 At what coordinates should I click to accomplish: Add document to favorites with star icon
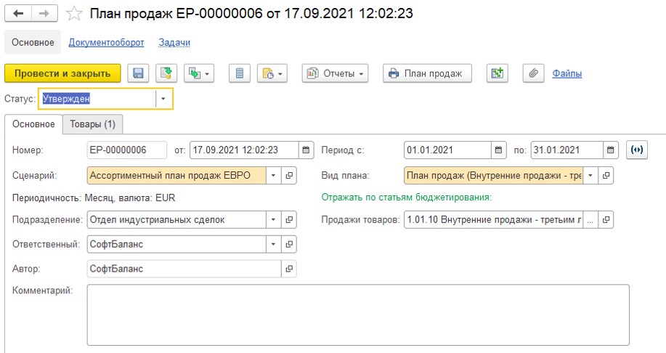click(74, 14)
